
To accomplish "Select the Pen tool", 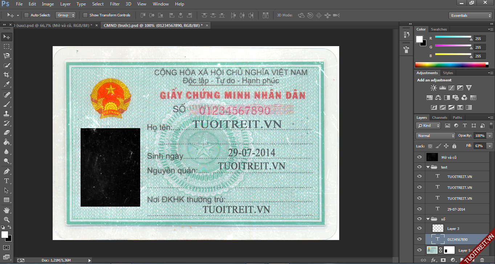I will 7,171.
